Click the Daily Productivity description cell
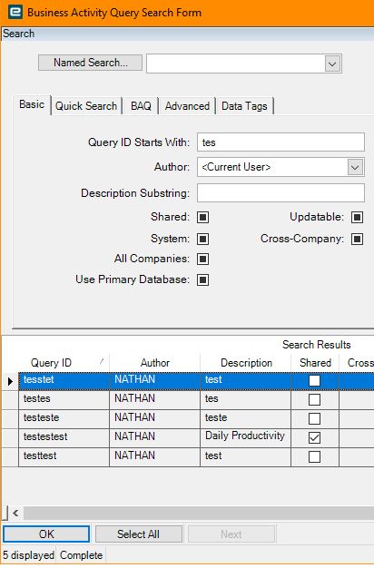This screenshot has height=568, width=374. (x=245, y=436)
